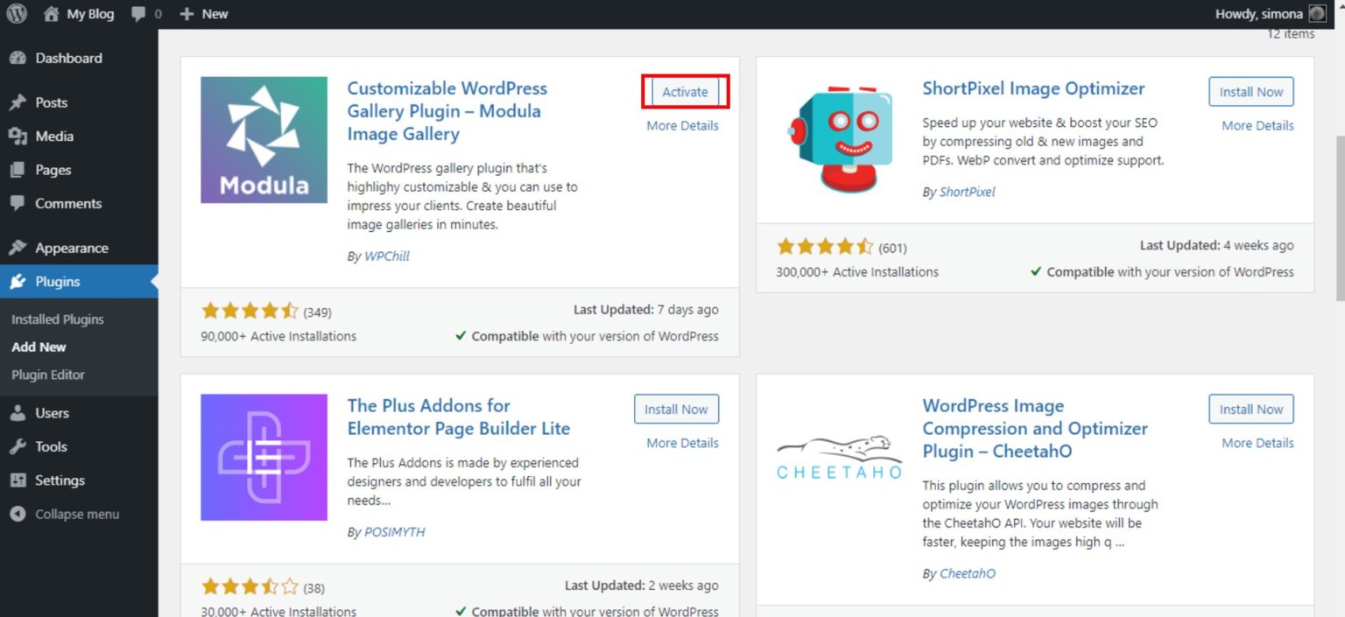The width and height of the screenshot is (1345, 617).
Task: Click the Appearance paintbrush icon
Action: click(19, 247)
